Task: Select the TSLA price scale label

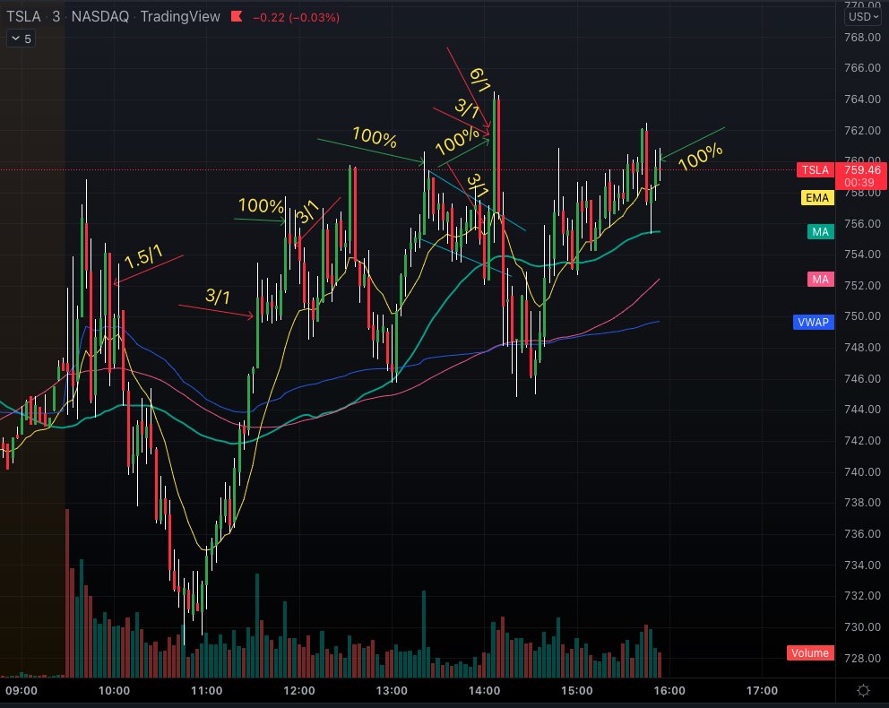Action: 815,170
